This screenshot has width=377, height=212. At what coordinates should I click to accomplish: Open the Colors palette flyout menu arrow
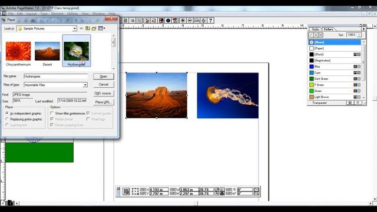[x=363, y=29]
